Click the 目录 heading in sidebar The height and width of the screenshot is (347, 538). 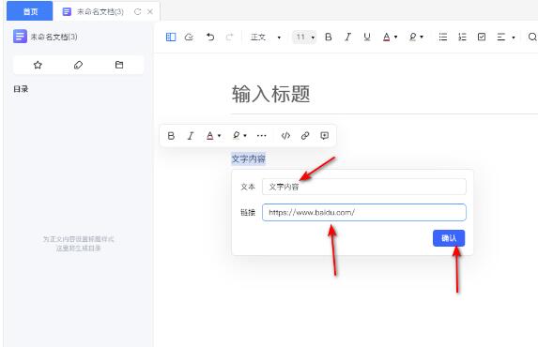[21, 89]
